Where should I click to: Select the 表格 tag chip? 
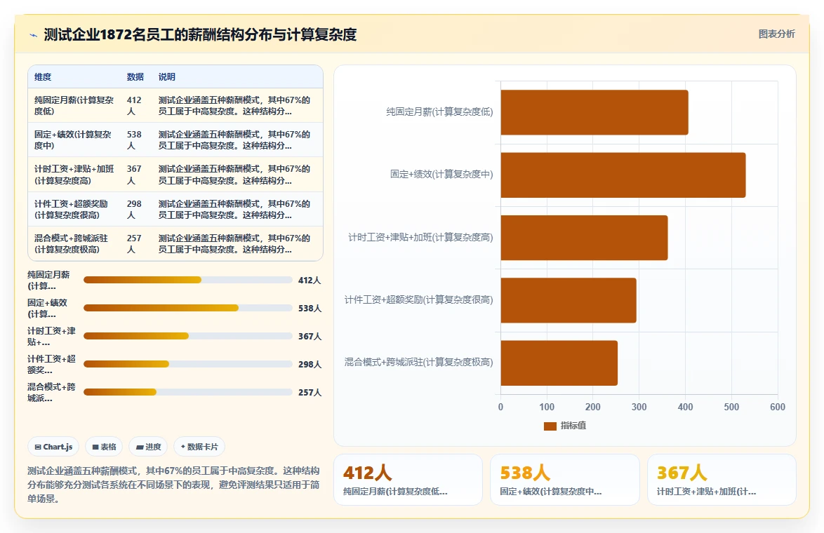click(x=104, y=447)
